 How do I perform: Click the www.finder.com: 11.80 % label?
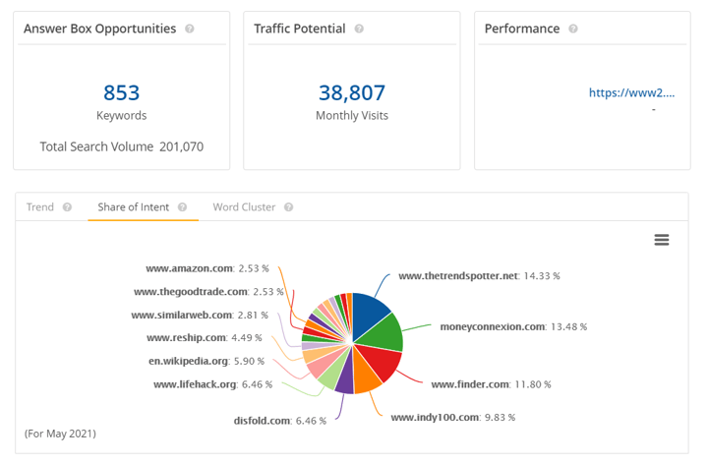pos(491,384)
